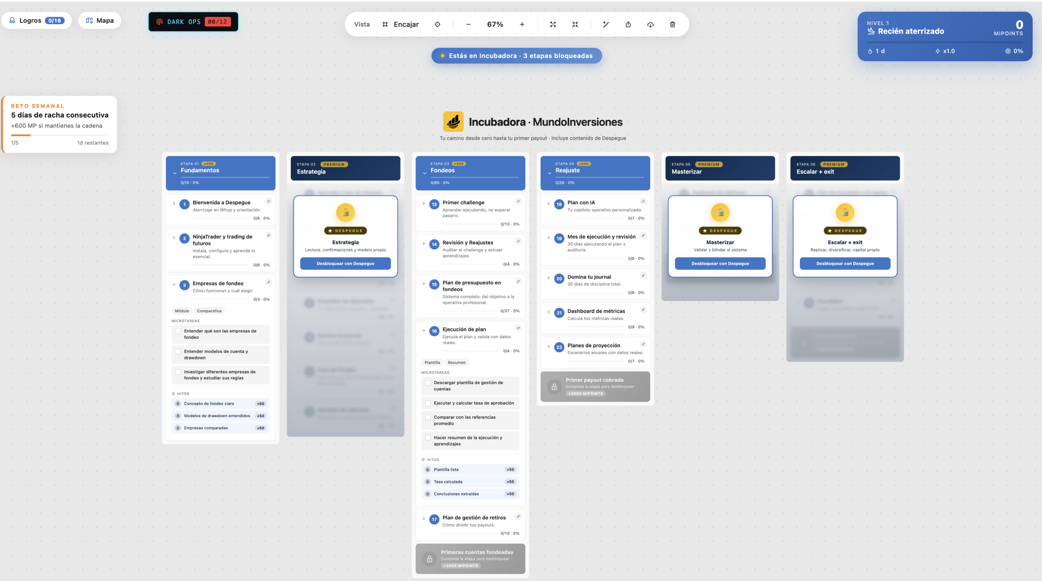The width and height of the screenshot is (1042, 581).
Task: Unlock Escalar + exit with Desbloquear con Despegue
Action: click(845, 264)
